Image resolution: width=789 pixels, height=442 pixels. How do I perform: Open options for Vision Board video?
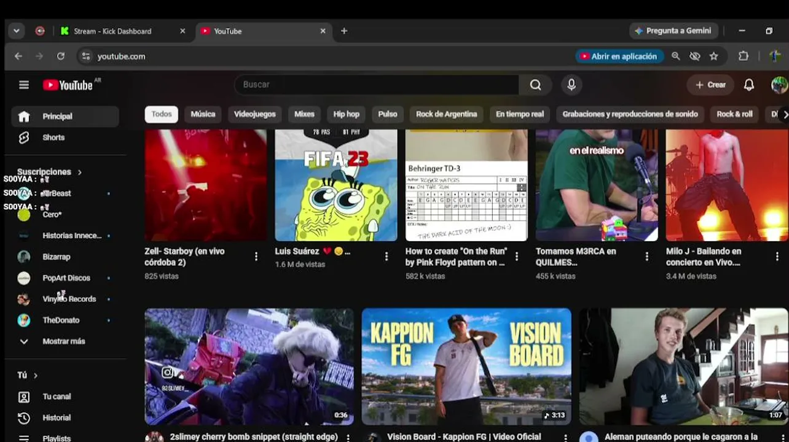coord(566,437)
